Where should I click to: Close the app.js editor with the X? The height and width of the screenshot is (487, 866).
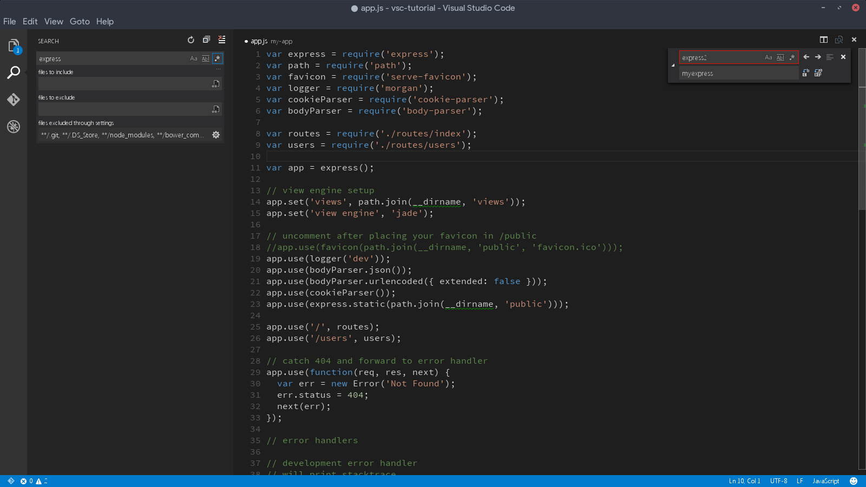(x=854, y=40)
